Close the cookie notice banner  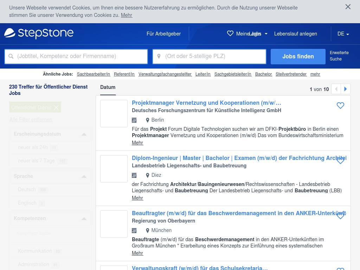click(348, 7)
